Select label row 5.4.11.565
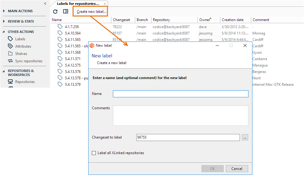Image resolution: width=304 pixels, height=177 pixels. [x=73, y=40]
